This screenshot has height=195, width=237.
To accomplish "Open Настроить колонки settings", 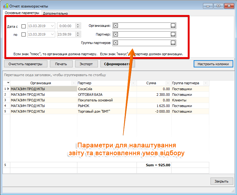I will pyautogui.click(x=213, y=64).
